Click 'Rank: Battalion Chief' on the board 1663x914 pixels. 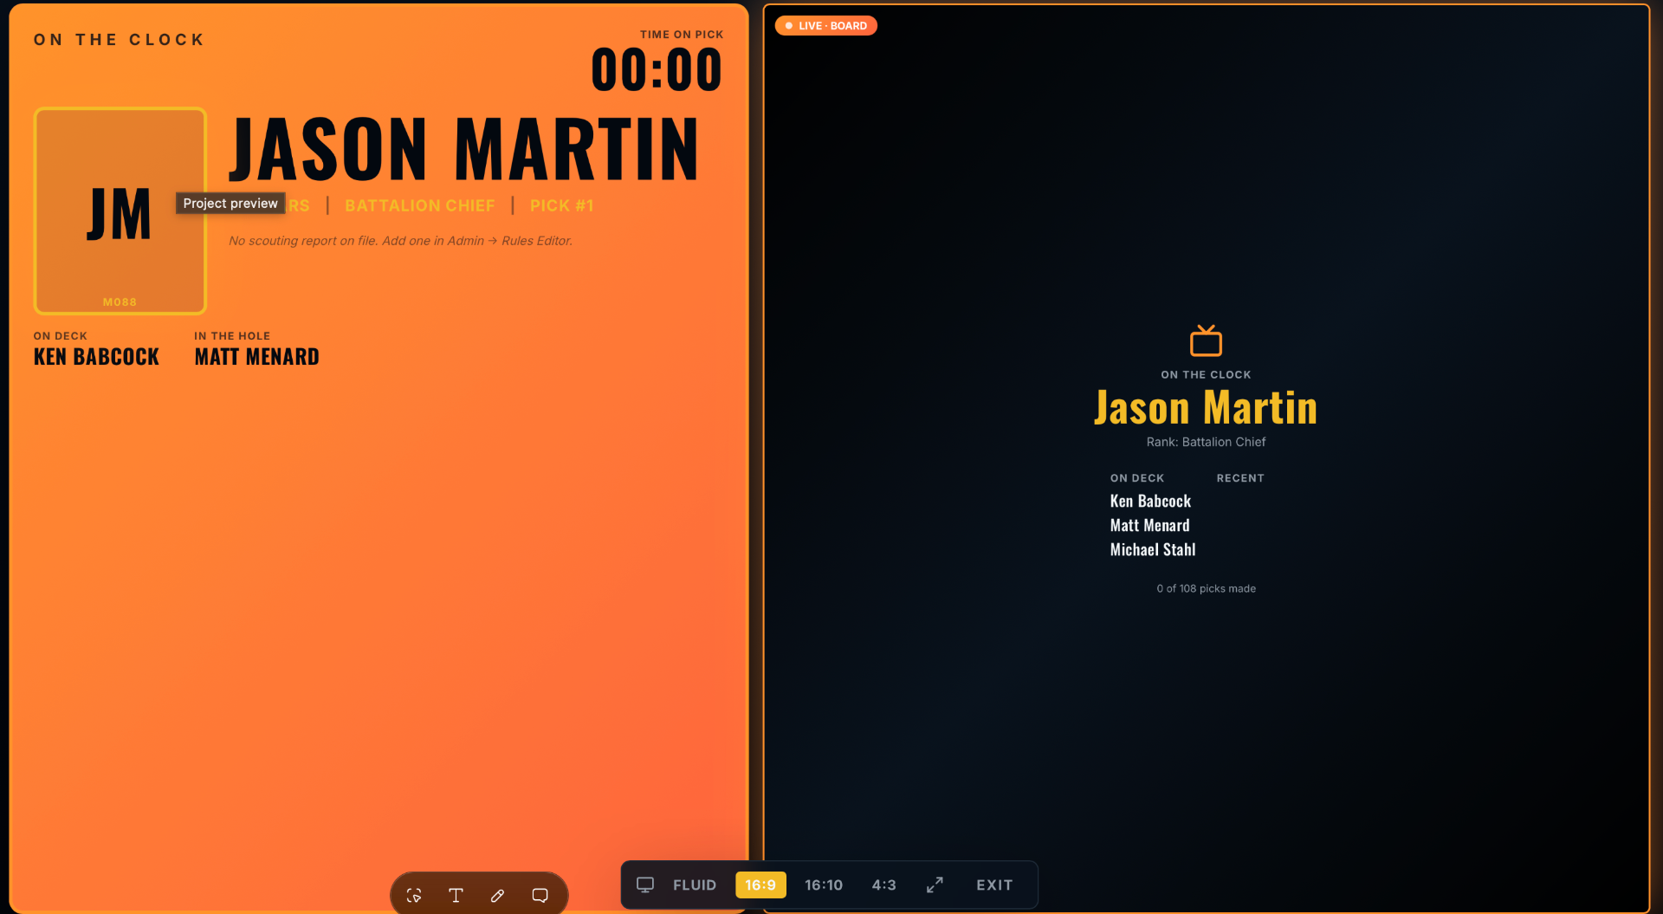[1206, 442]
